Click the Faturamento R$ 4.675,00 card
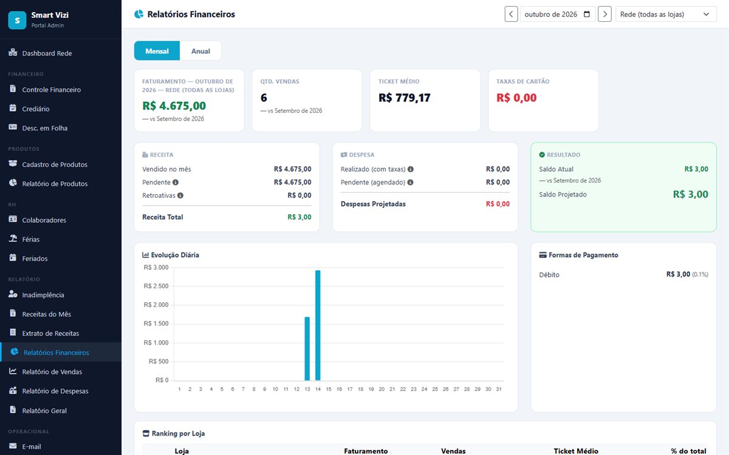 pos(189,100)
